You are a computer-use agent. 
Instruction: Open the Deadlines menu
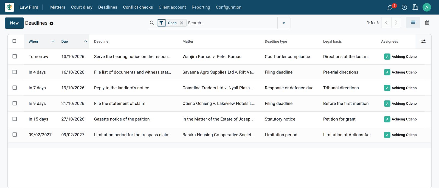108,7
